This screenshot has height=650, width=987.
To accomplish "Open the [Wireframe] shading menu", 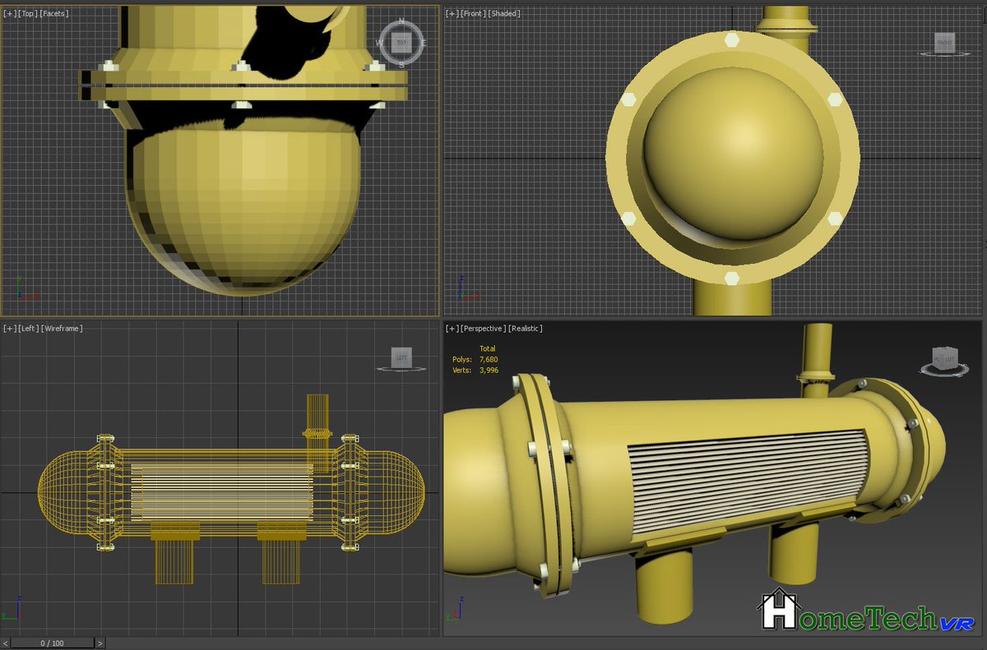I will click(61, 328).
